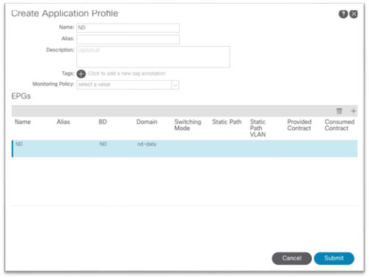This screenshot has height=278, width=369.
Task: Open the help question mark icon
Action: click(343, 14)
